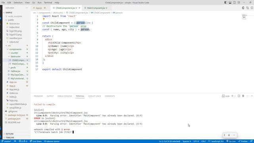This screenshot has width=254, height=143.
Task: Switch to COMMENTS panel tab
Action: 110,96
